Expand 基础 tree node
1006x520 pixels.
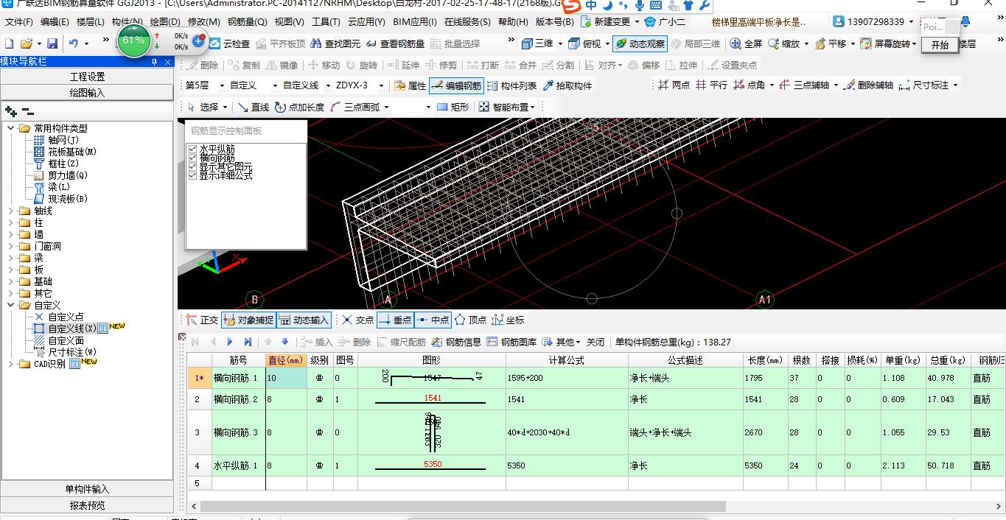coord(12,281)
